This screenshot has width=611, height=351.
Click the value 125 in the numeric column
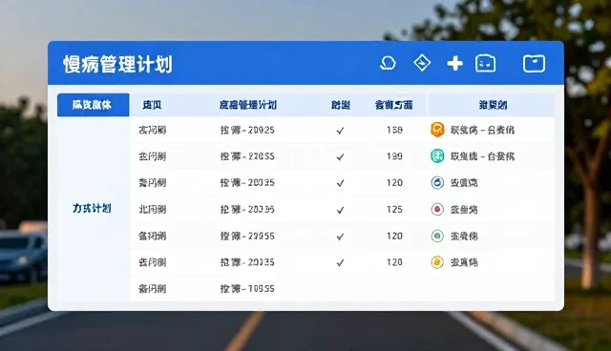point(394,209)
